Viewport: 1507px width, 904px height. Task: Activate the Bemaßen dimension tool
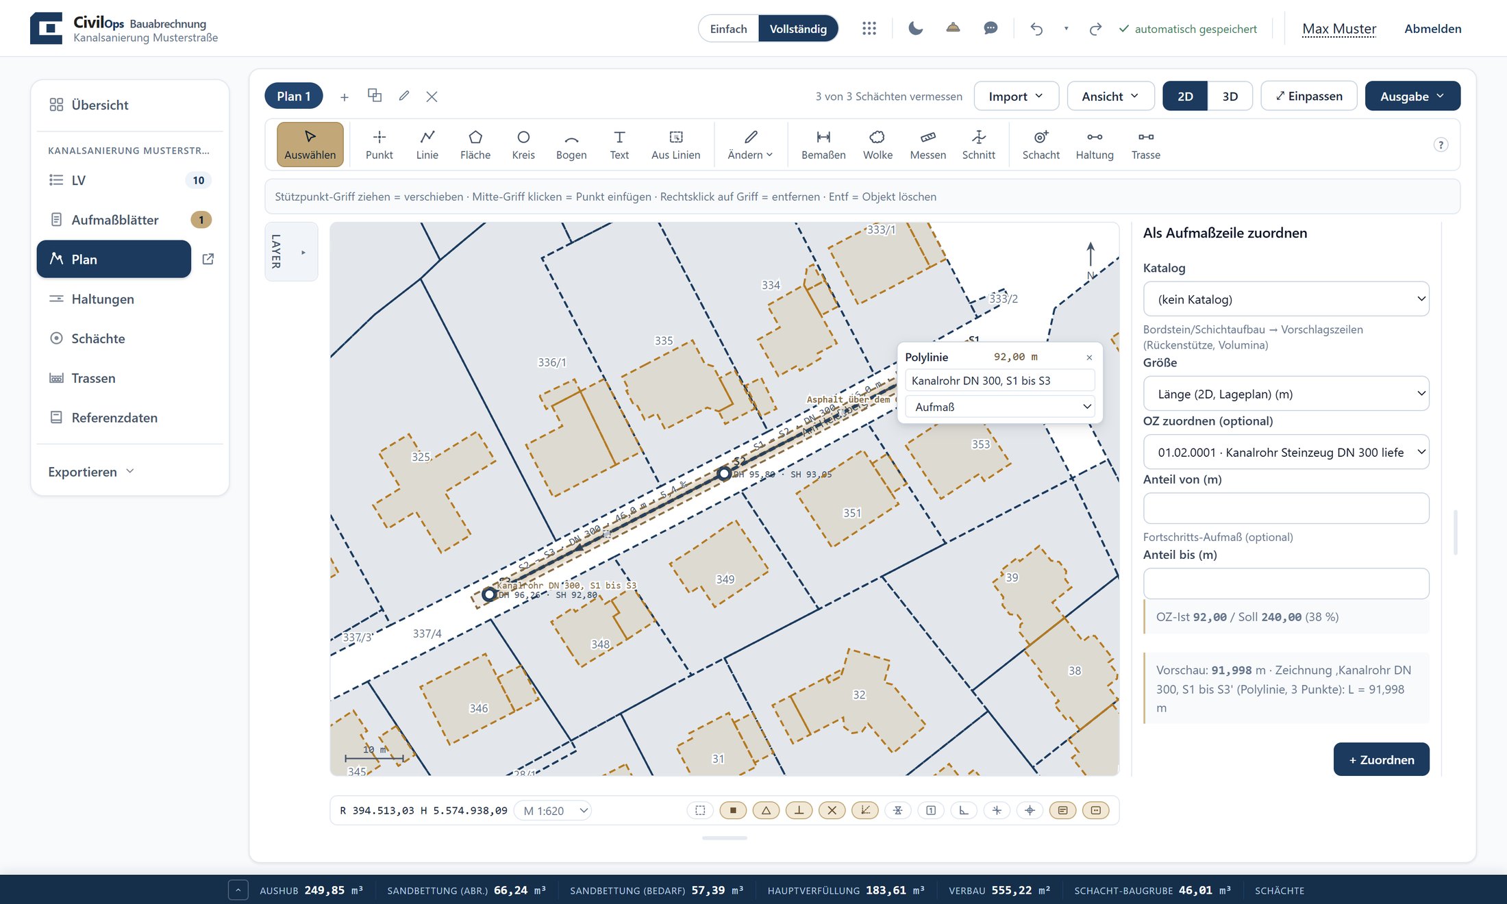tap(823, 145)
